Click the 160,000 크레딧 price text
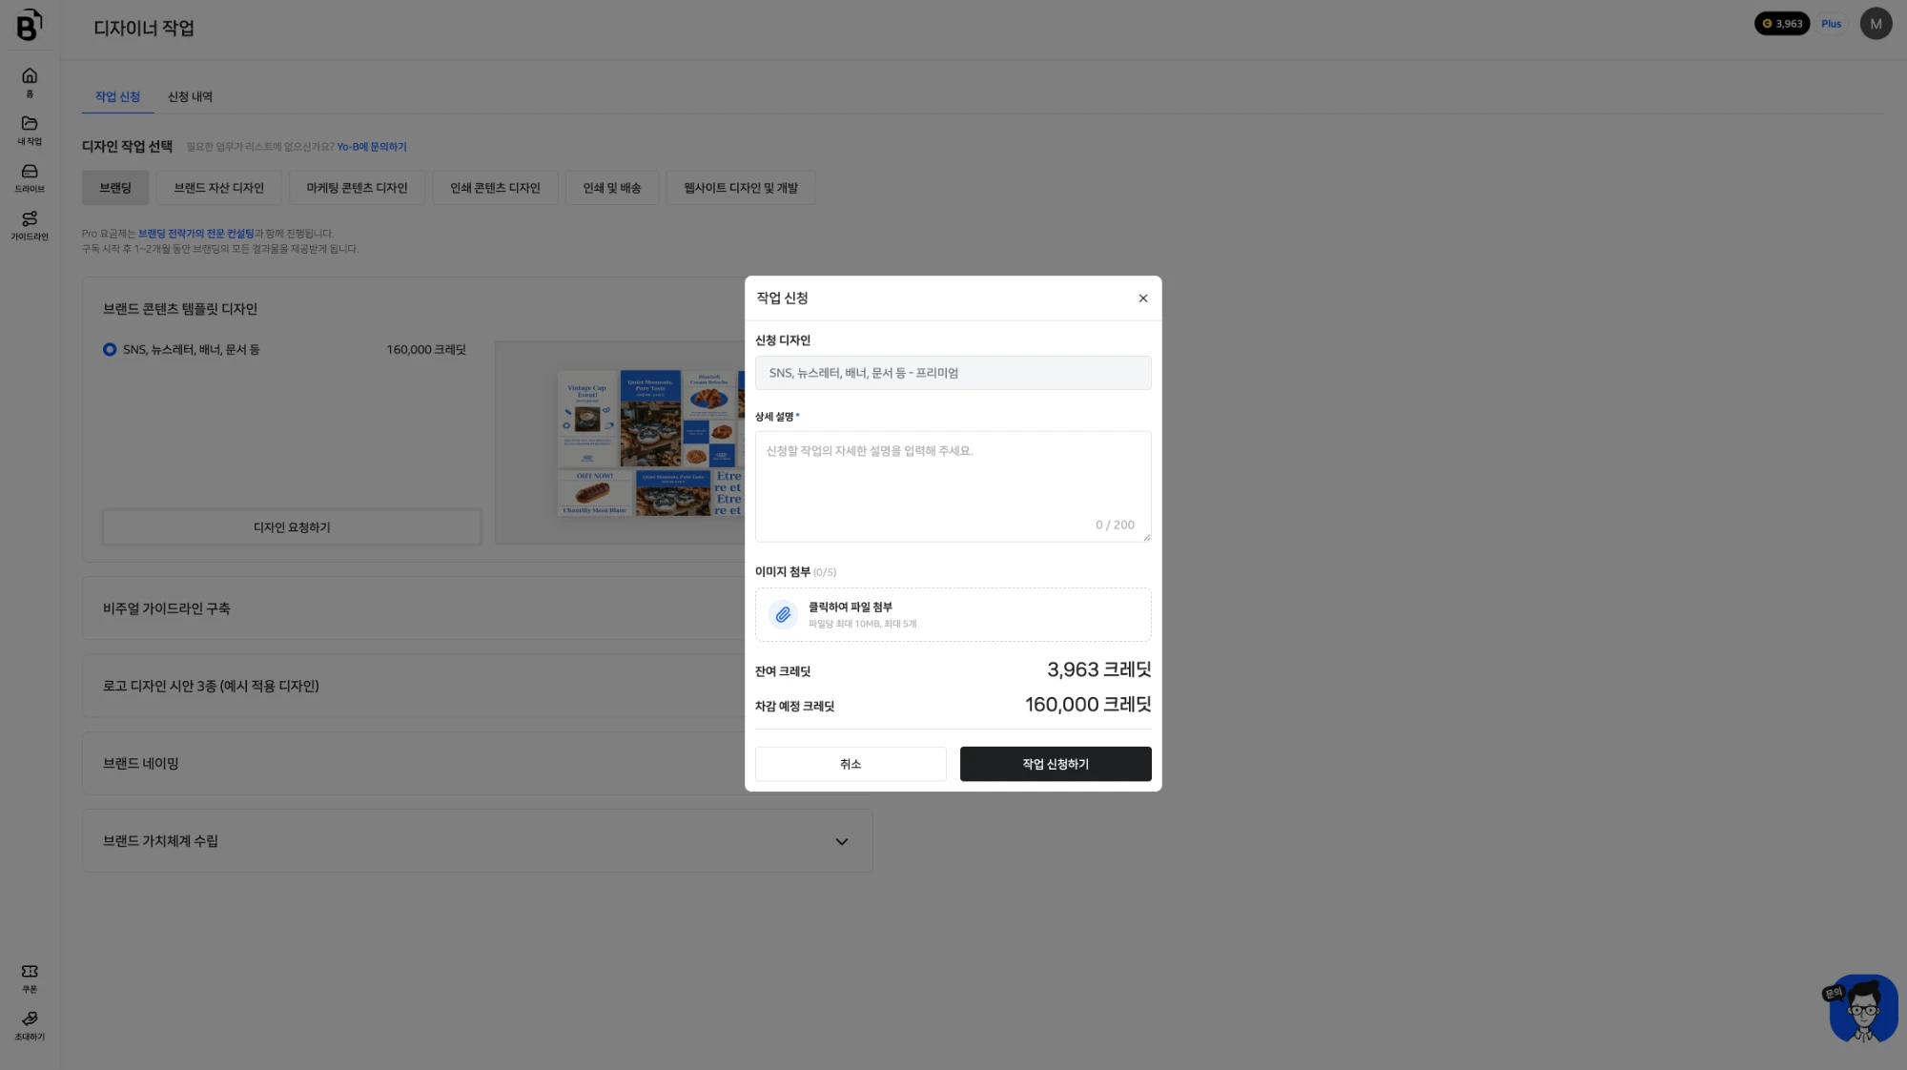The height and width of the screenshot is (1070, 1907). pyautogui.click(x=426, y=350)
